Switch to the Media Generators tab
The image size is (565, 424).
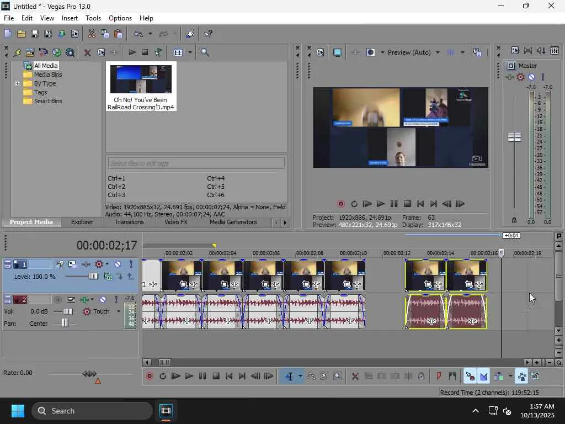click(233, 222)
